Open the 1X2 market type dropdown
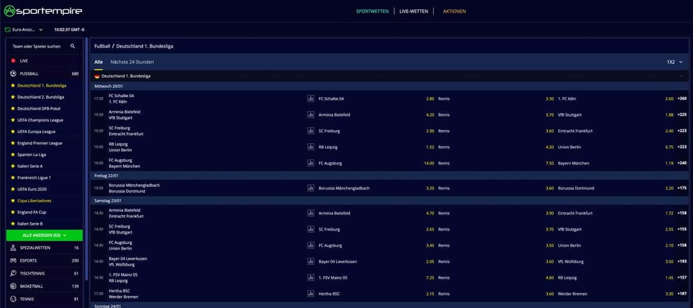 point(675,62)
